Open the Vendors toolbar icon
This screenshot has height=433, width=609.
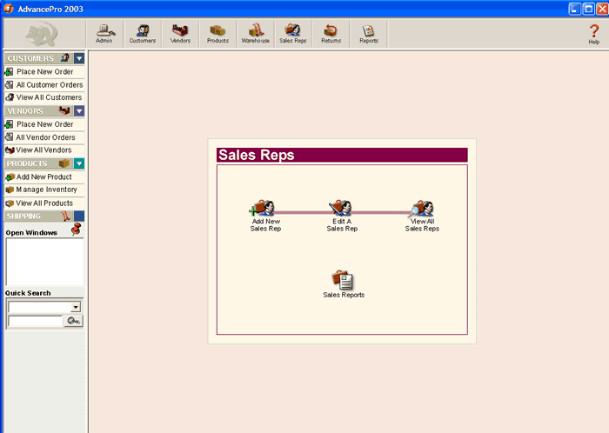[x=180, y=34]
